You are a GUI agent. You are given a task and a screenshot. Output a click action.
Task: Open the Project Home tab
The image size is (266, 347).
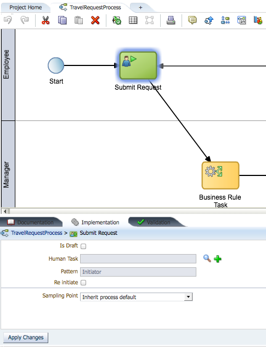26,8
